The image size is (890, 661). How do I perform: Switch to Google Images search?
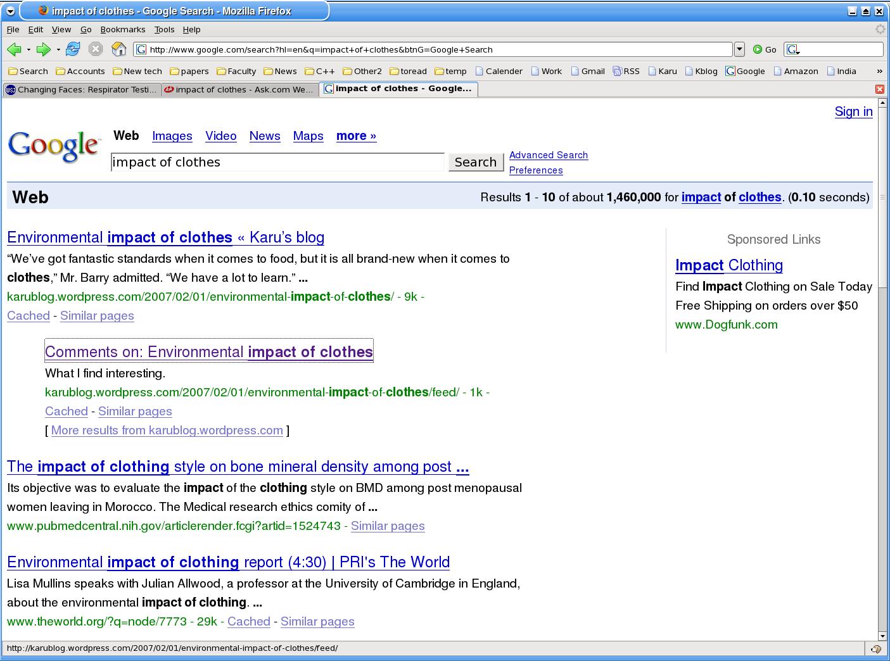(172, 136)
